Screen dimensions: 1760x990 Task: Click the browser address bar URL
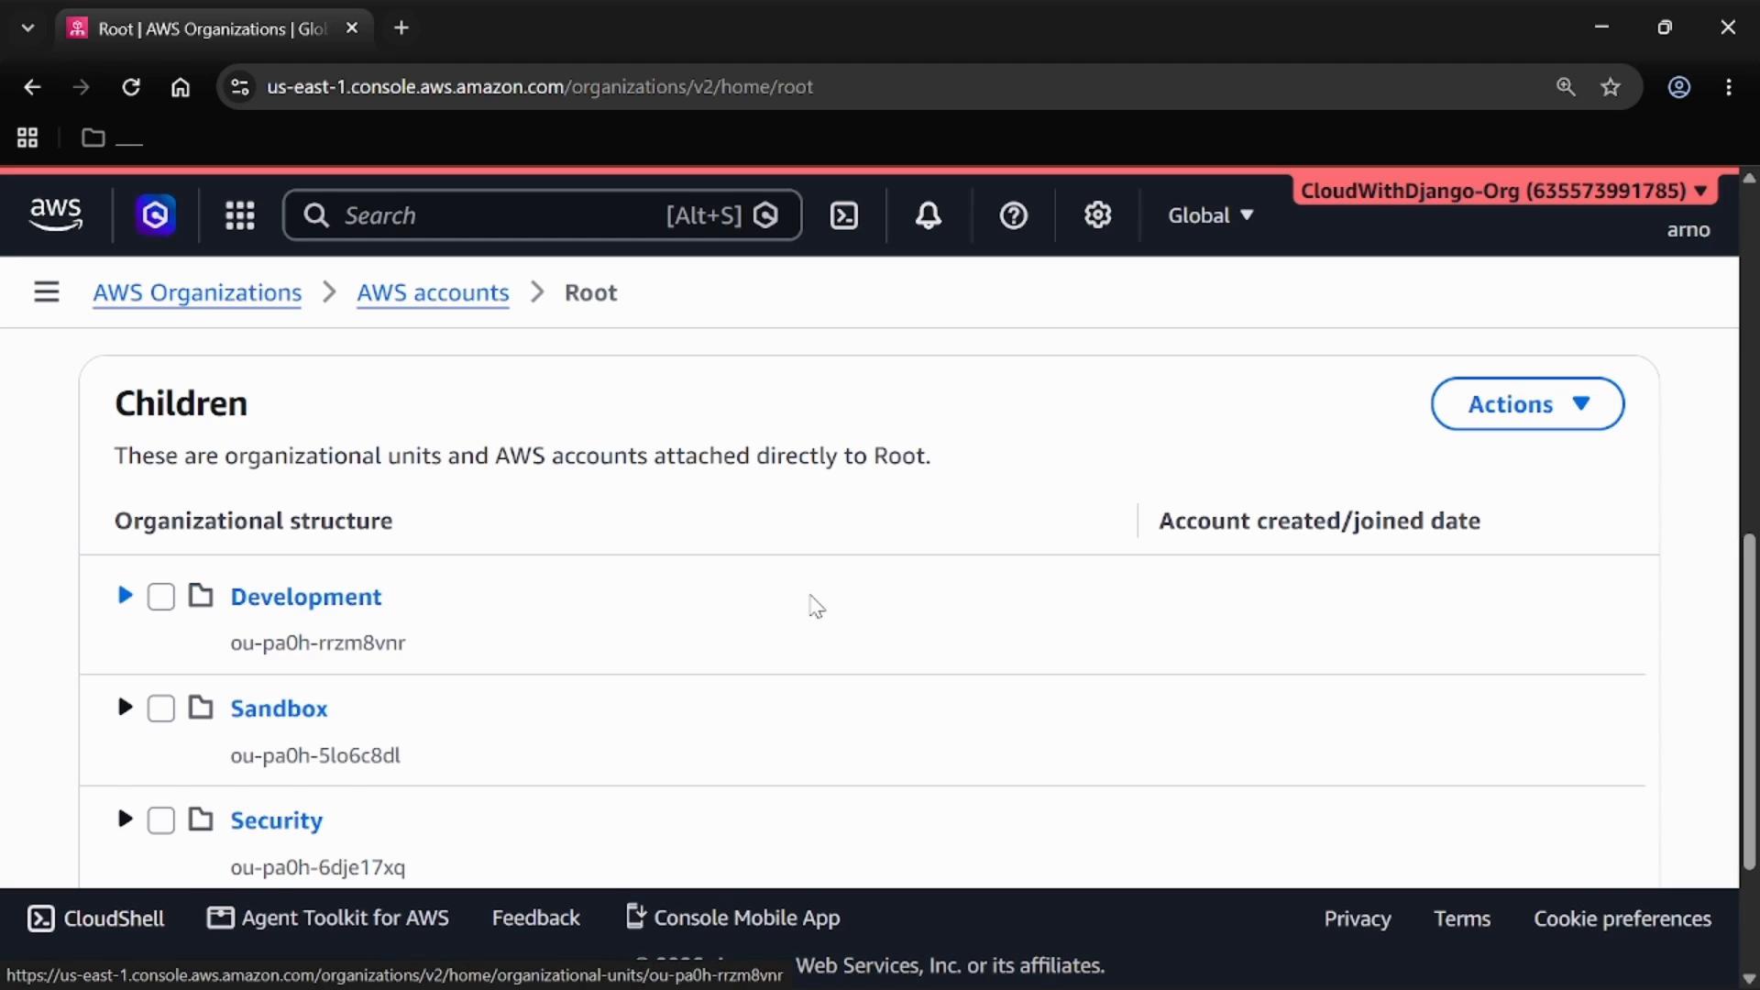(540, 87)
